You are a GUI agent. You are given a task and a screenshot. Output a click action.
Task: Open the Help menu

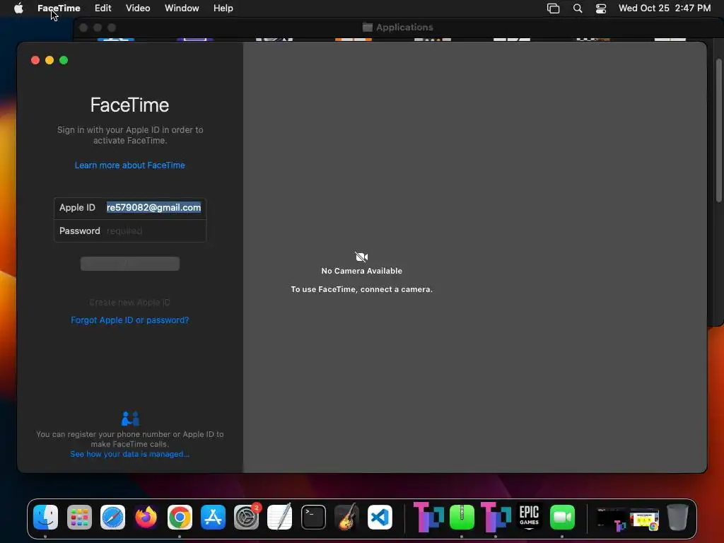click(x=223, y=8)
